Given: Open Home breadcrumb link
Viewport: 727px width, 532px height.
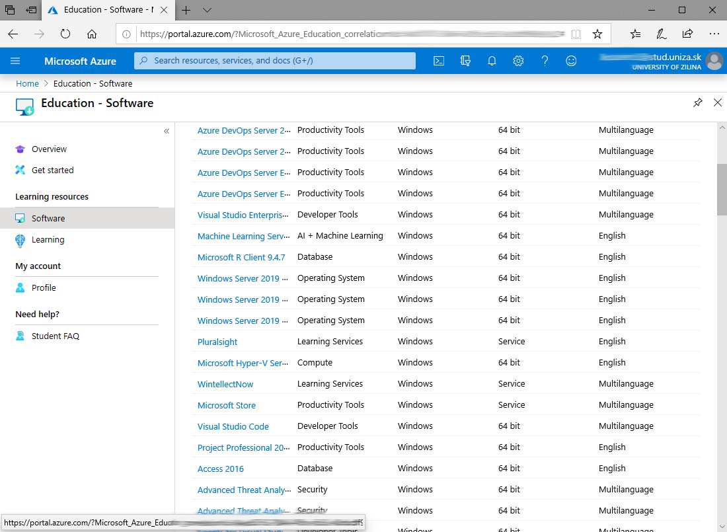Looking at the screenshot, I should [x=27, y=83].
